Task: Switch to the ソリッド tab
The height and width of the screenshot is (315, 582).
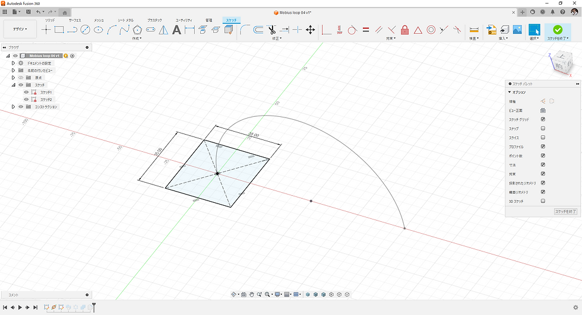Action: 50,20
